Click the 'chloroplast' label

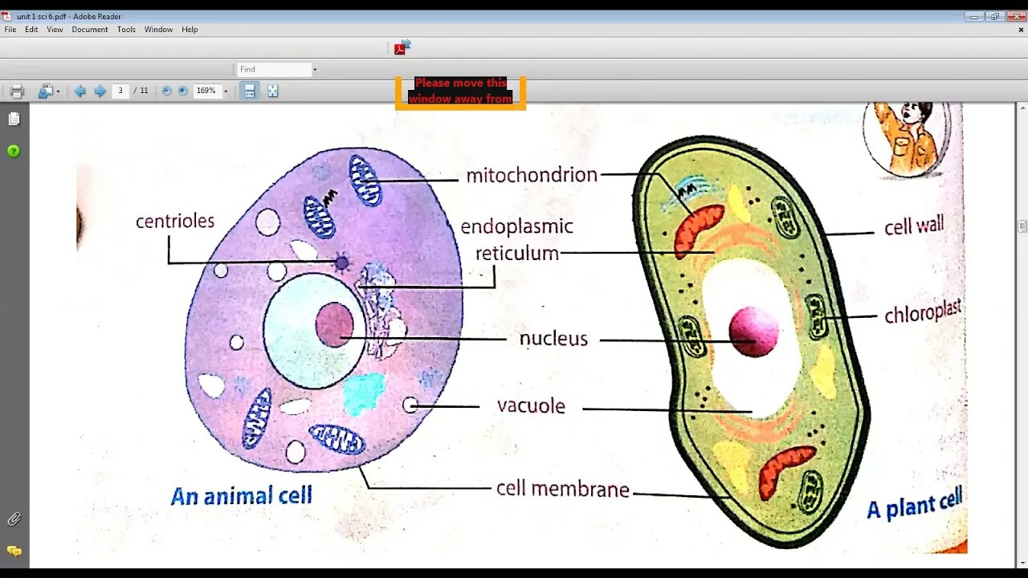(x=923, y=311)
